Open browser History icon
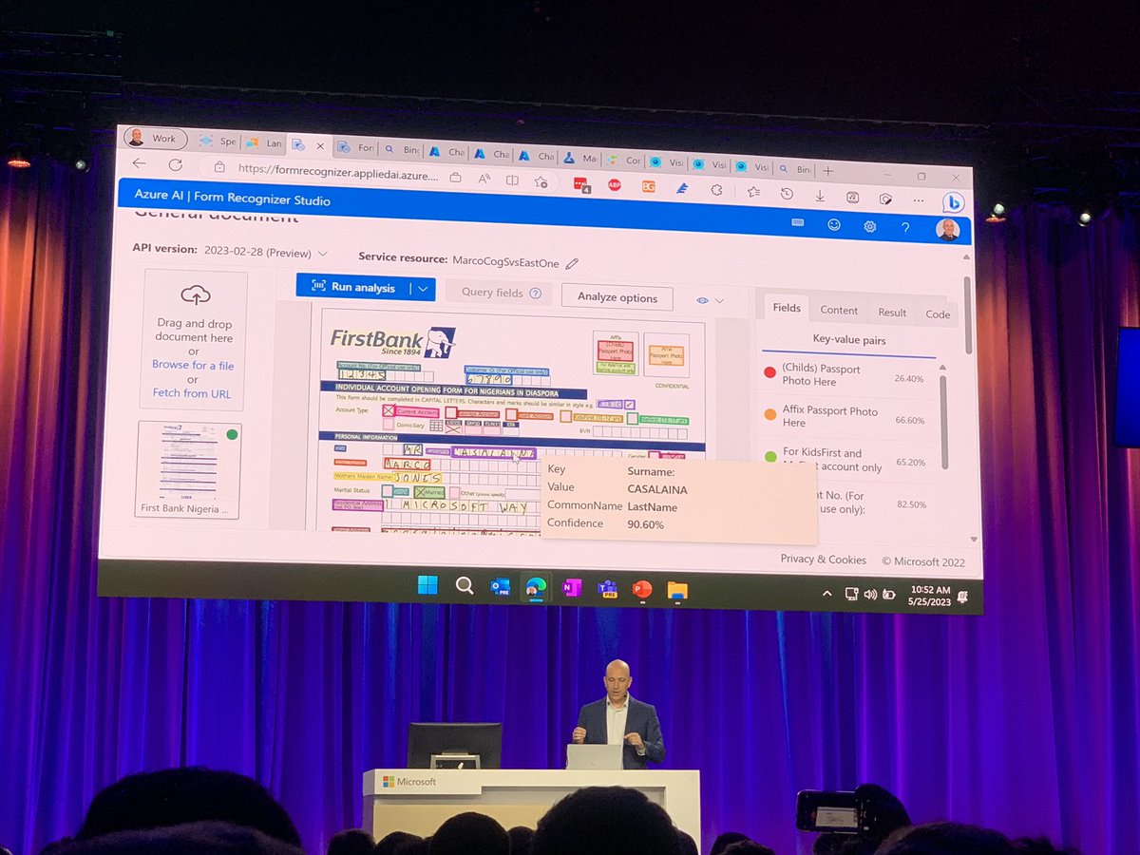Viewport: 1140px width, 855px height. pyautogui.click(x=787, y=193)
